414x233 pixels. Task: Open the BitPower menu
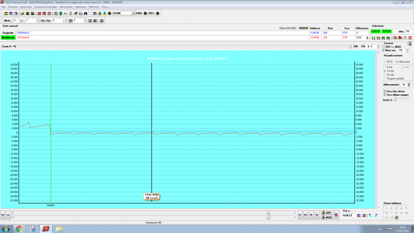pyautogui.click(x=94, y=7)
